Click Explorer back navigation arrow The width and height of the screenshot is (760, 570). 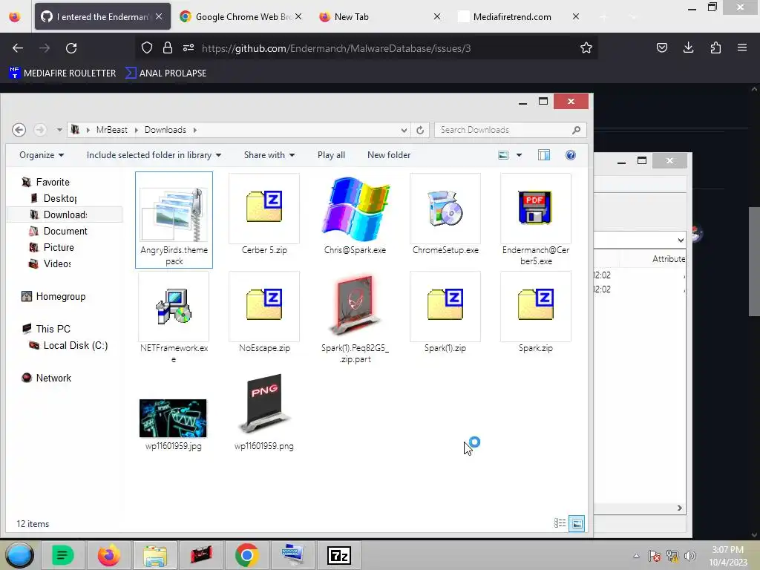coord(19,130)
